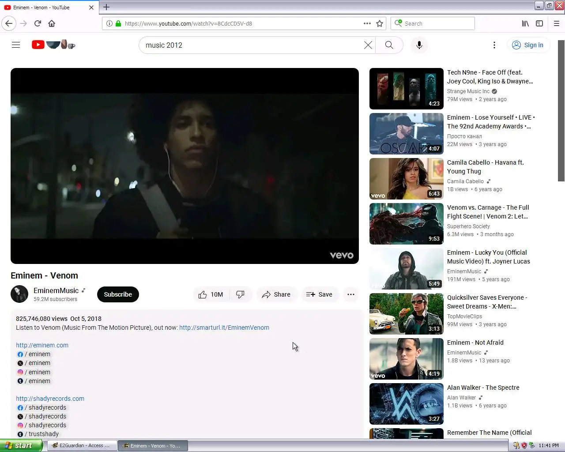Dislike the video with thumbs down
565x452 pixels.
pos(241,294)
